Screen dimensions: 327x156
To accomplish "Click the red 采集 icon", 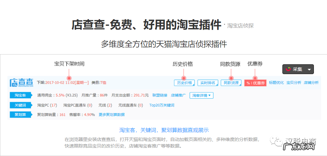I will tap(288, 69).
